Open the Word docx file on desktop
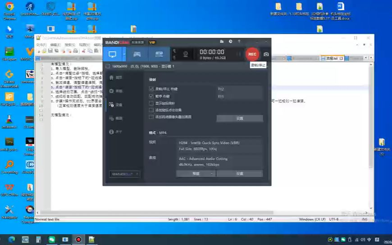This screenshot has height=245, width=392. point(341,11)
